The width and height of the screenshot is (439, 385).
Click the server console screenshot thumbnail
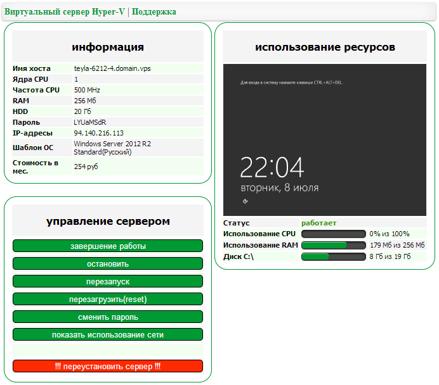click(x=325, y=140)
